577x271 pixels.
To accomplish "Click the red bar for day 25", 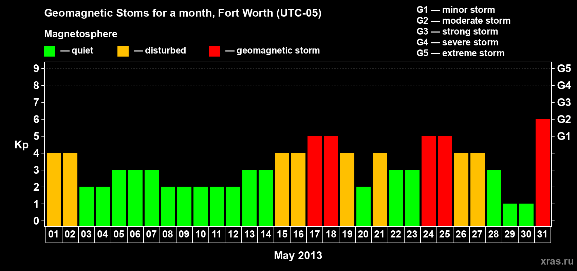I will coord(445,181).
